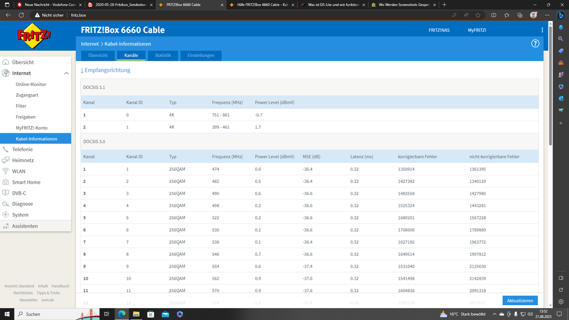This screenshot has height=320, width=569.
Task: Click the Newsletter footer link
Action: pyautogui.click(x=28, y=300)
